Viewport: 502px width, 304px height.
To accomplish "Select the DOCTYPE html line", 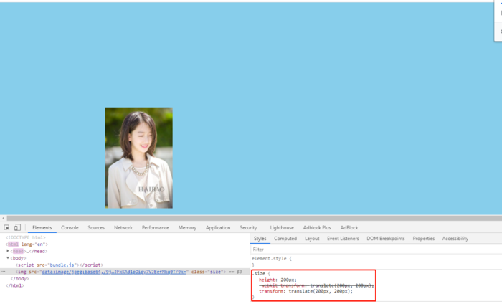I will (26, 237).
